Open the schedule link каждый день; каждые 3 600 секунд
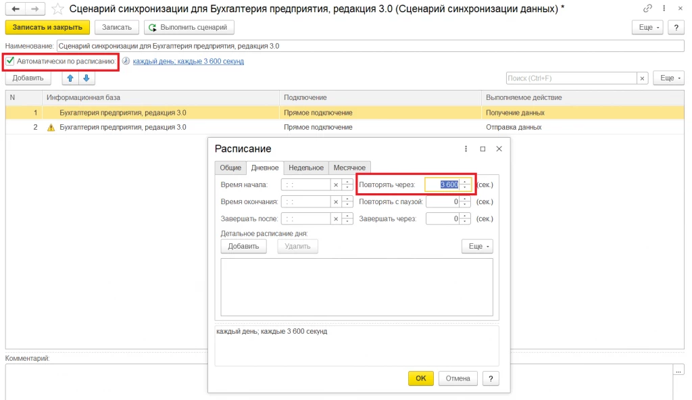Screen dimensions: 692x400 tap(188, 61)
